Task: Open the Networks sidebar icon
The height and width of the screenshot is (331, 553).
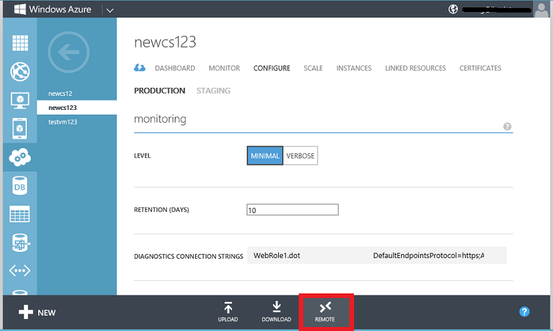Action: (19, 271)
